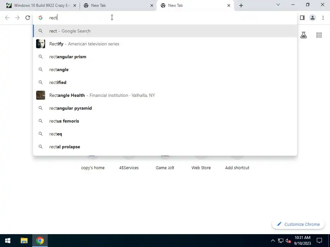Viewport: 330px width, 247px height.
Task: Open the Google apps grid
Action: [319, 35]
